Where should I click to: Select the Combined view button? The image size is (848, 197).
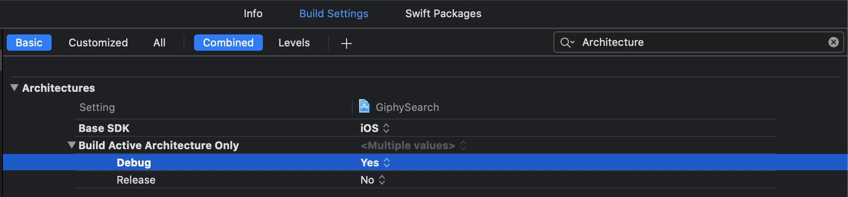[228, 43]
